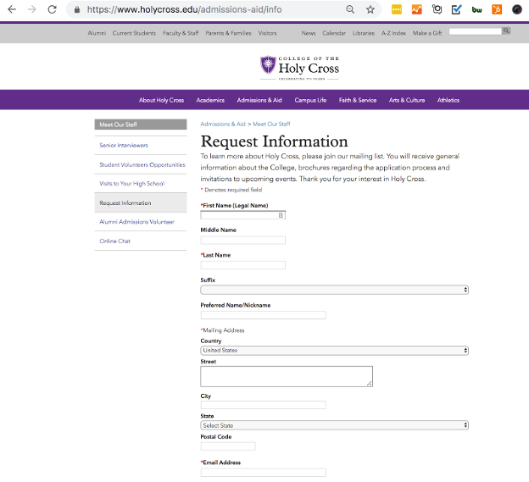Open the round profile avatar icon
This screenshot has width=529, height=482.
(517, 9)
